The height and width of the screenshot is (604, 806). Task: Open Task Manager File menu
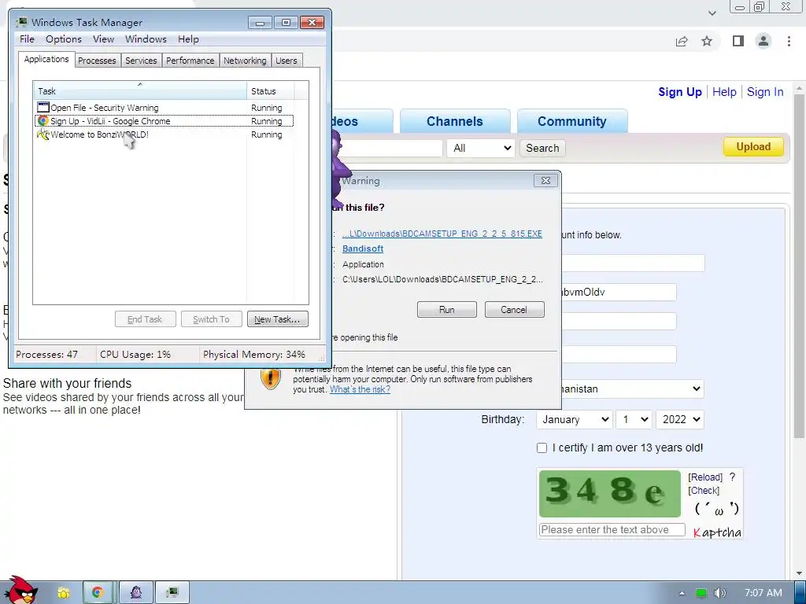tap(27, 39)
